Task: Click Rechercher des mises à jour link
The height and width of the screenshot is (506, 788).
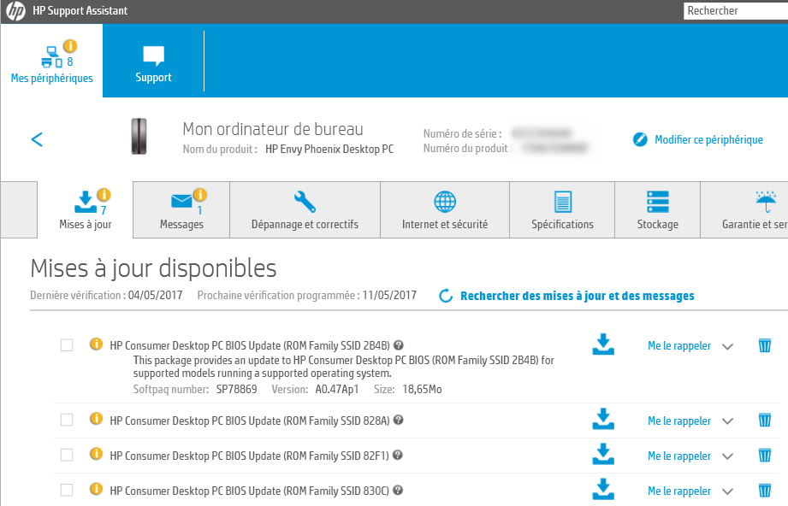Action: [577, 296]
